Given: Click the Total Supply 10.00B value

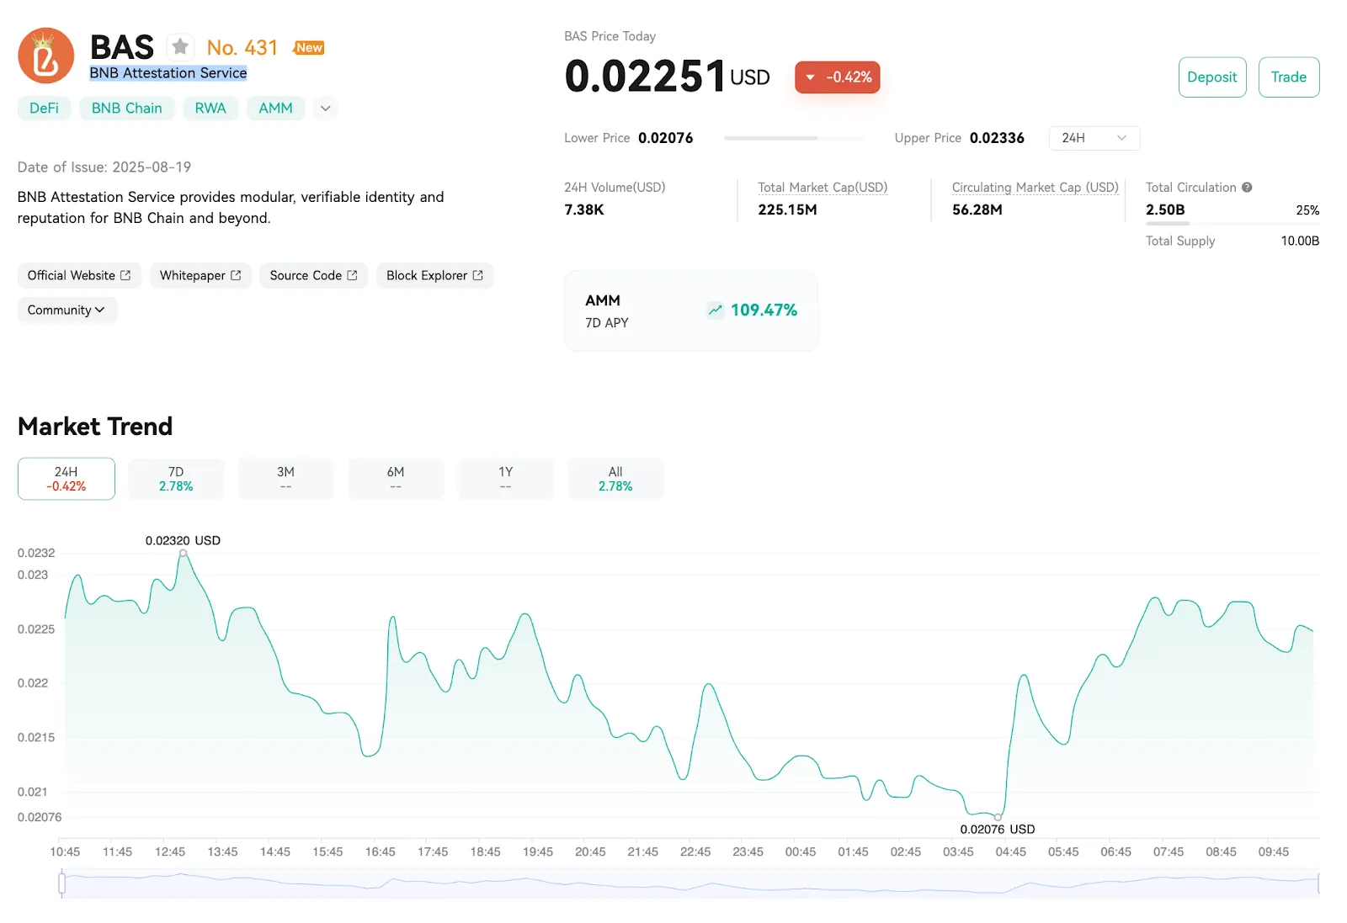Looking at the screenshot, I should (1300, 241).
